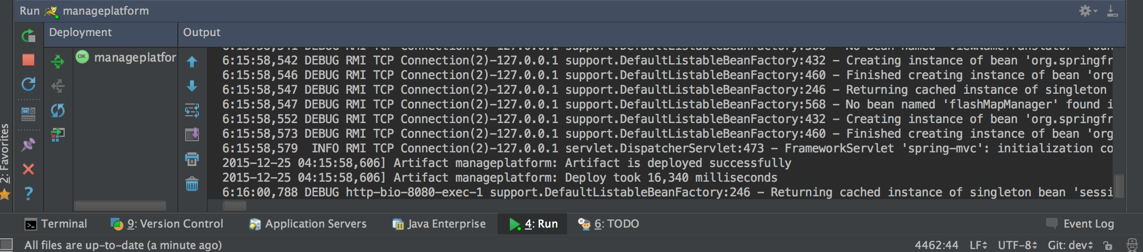Open the Event Log

pos(1080,224)
